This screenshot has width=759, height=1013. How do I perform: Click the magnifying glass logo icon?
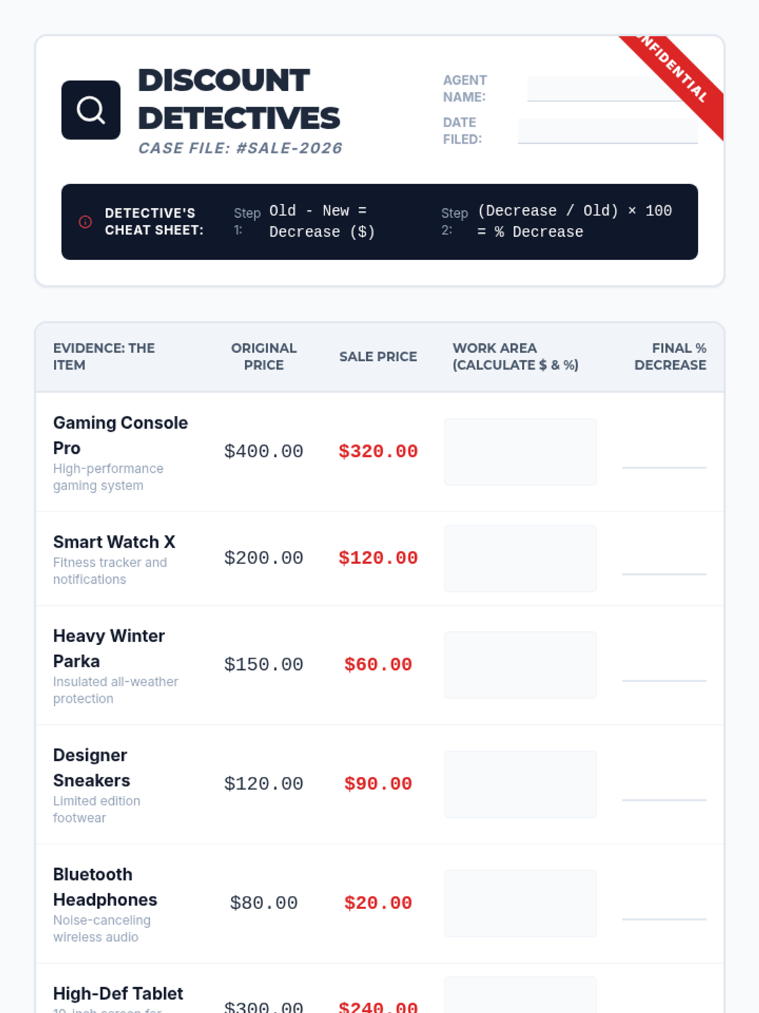click(90, 110)
